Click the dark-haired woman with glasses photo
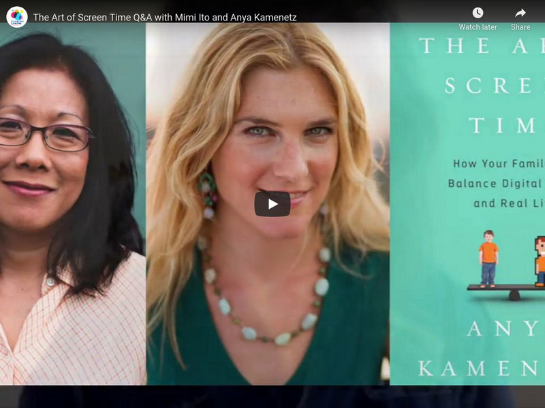This screenshot has width=545, height=408. 73,204
